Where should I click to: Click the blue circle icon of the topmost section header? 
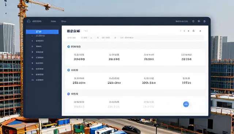68,47
